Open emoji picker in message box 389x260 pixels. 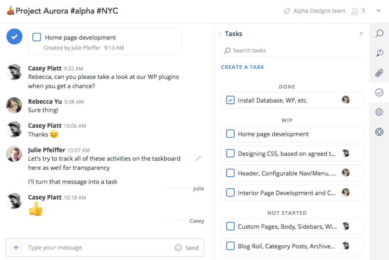tap(178, 247)
